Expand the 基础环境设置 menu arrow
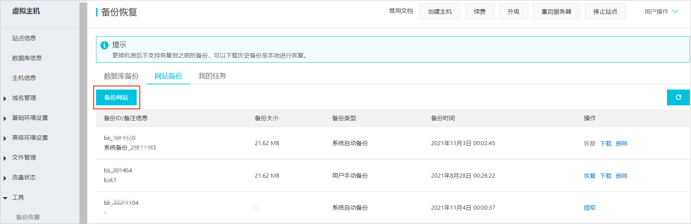The image size is (691, 224). [x=5, y=118]
